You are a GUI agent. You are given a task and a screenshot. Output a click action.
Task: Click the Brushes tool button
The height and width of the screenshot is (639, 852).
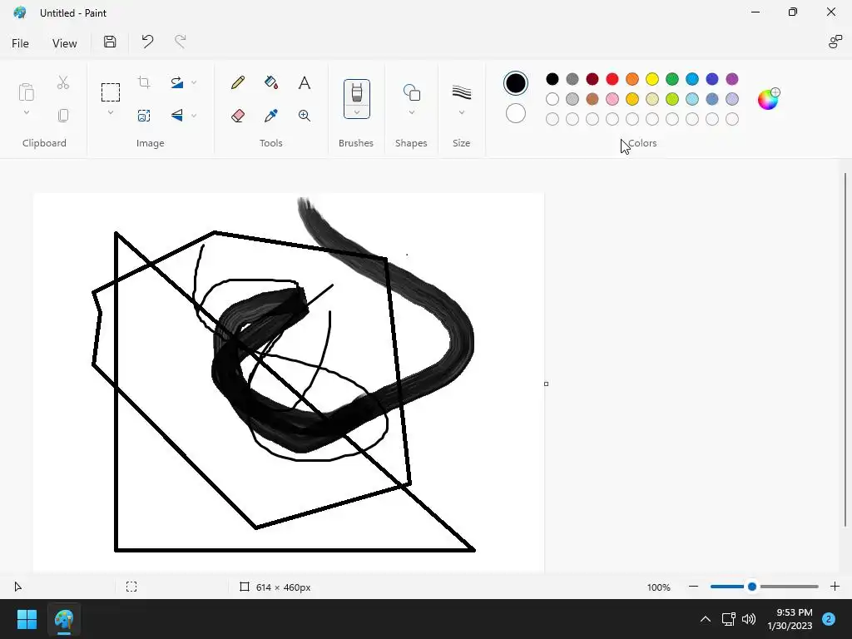[x=356, y=92]
